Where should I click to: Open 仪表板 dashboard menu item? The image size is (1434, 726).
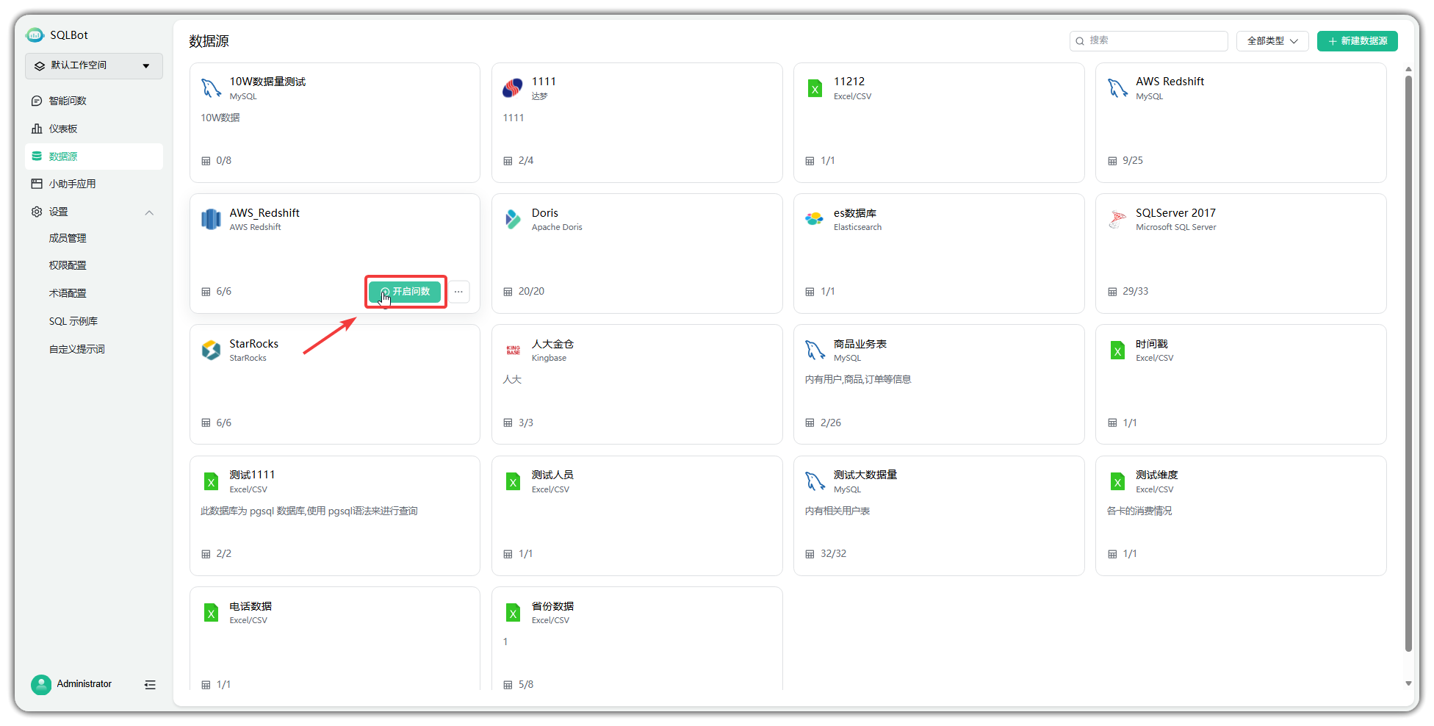coord(63,129)
